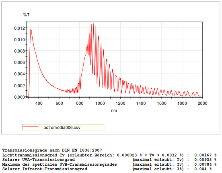Click the UV transmission peak near 320 nm

pyautogui.click(x=31, y=29)
